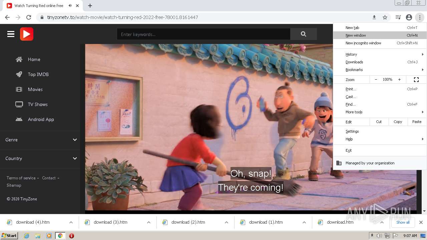The width and height of the screenshot is (427, 240).
Task: Open the Chrome profile avatar
Action: point(409,17)
